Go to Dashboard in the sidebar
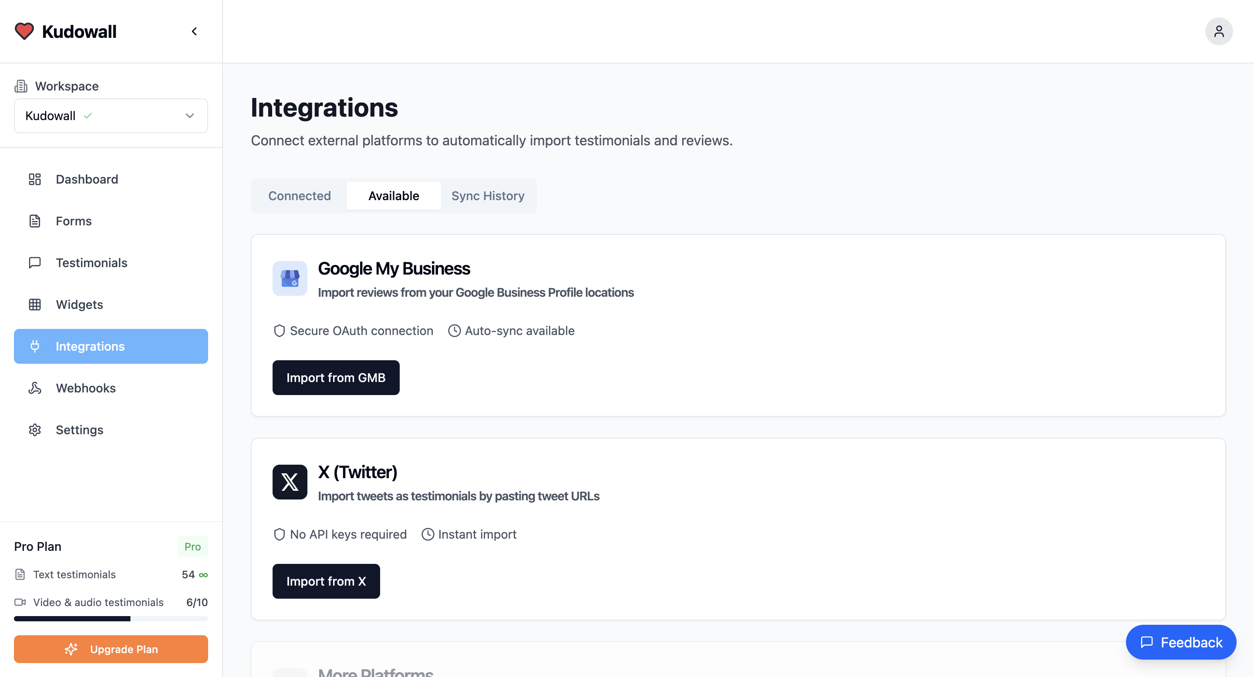The width and height of the screenshot is (1254, 677). click(x=111, y=179)
